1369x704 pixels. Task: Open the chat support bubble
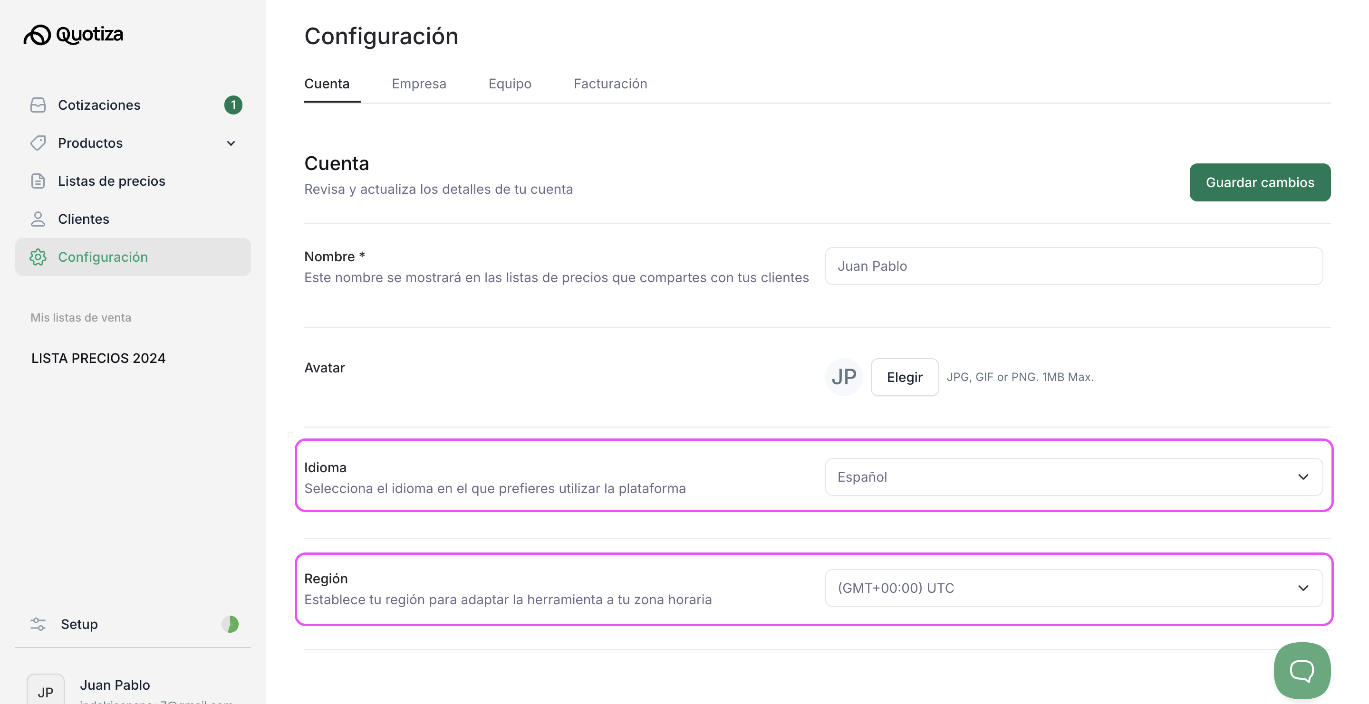click(1302, 671)
